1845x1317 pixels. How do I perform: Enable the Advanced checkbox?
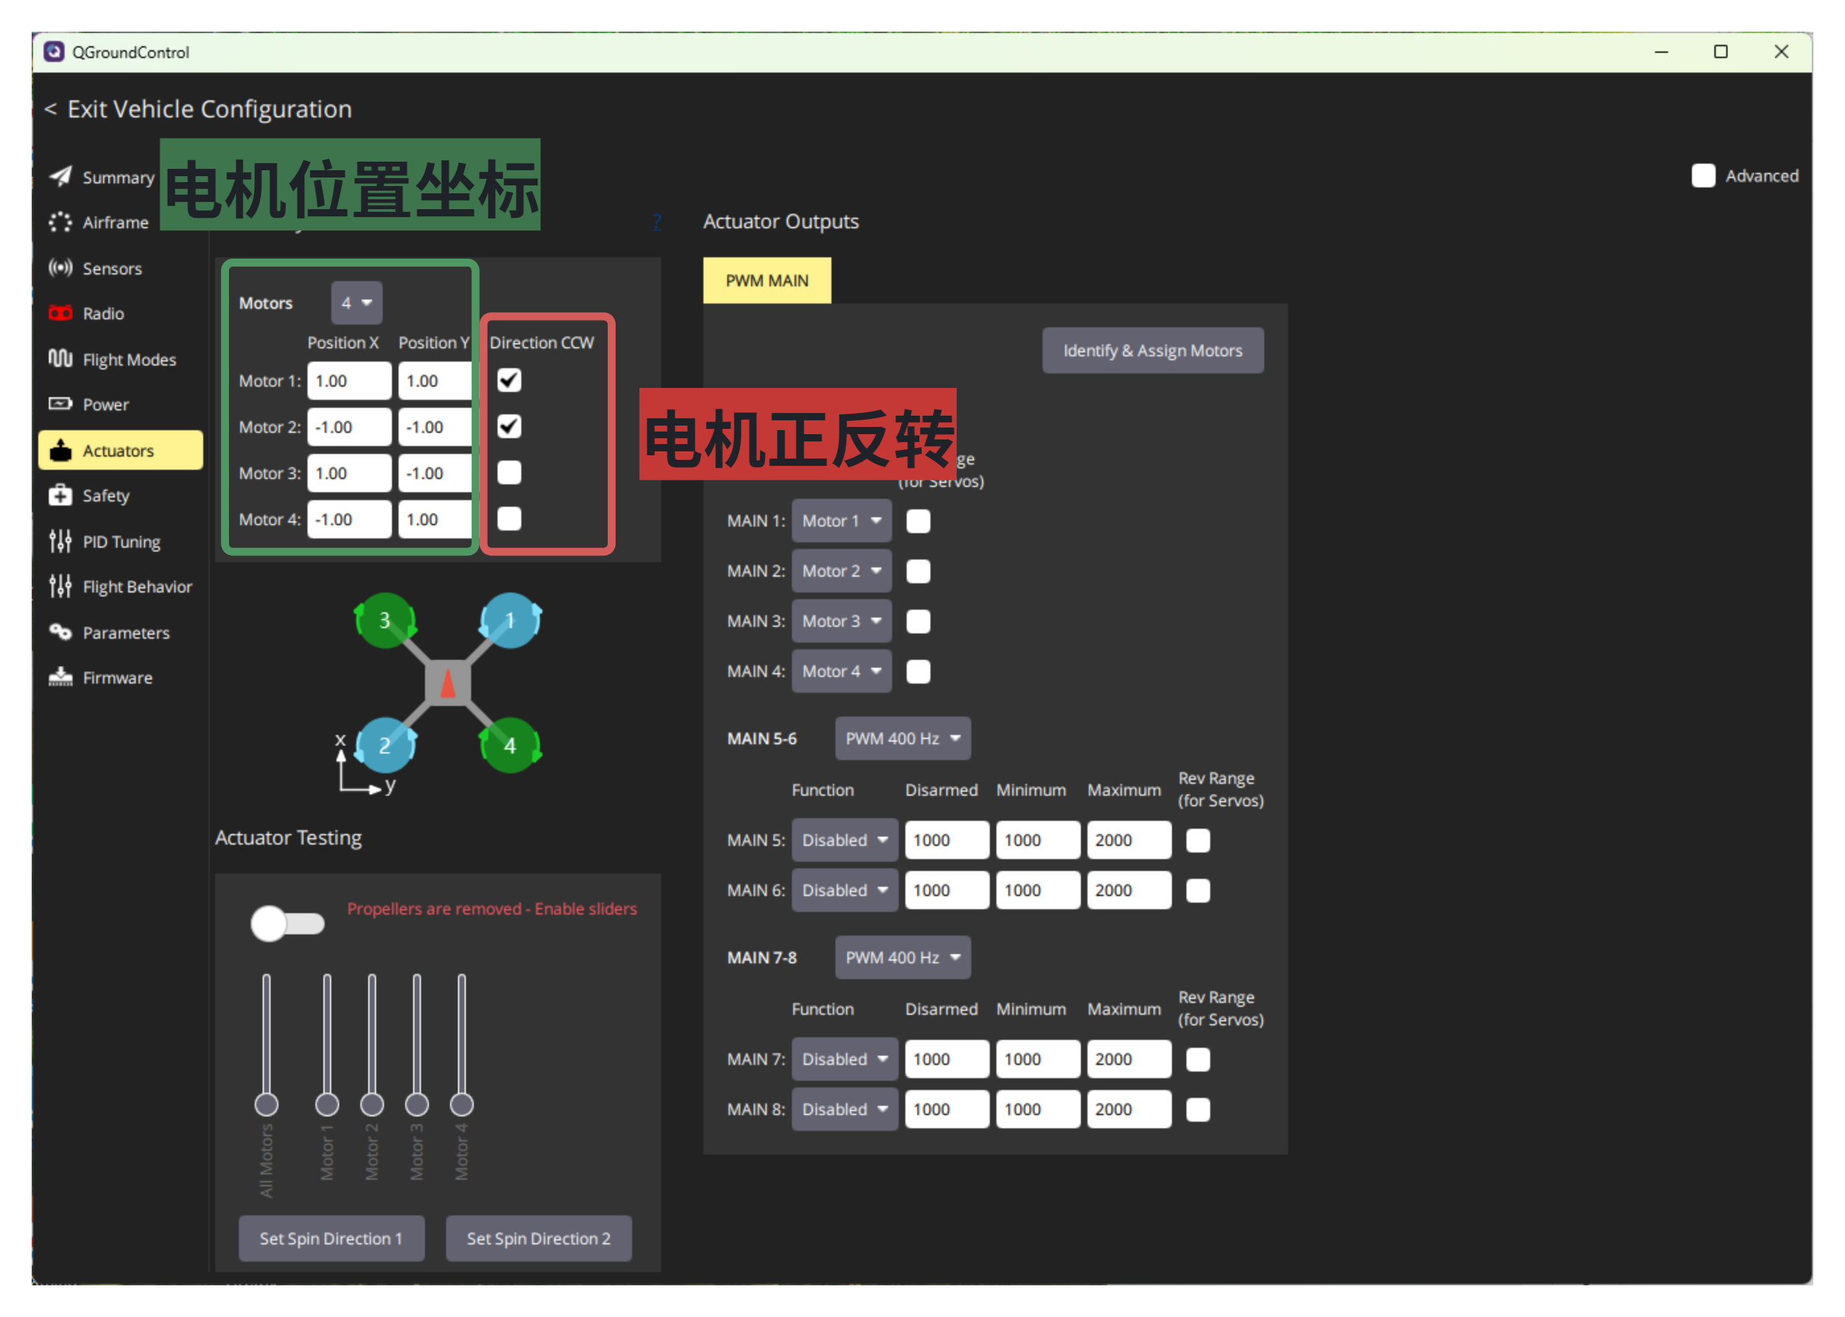coord(1703,176)
